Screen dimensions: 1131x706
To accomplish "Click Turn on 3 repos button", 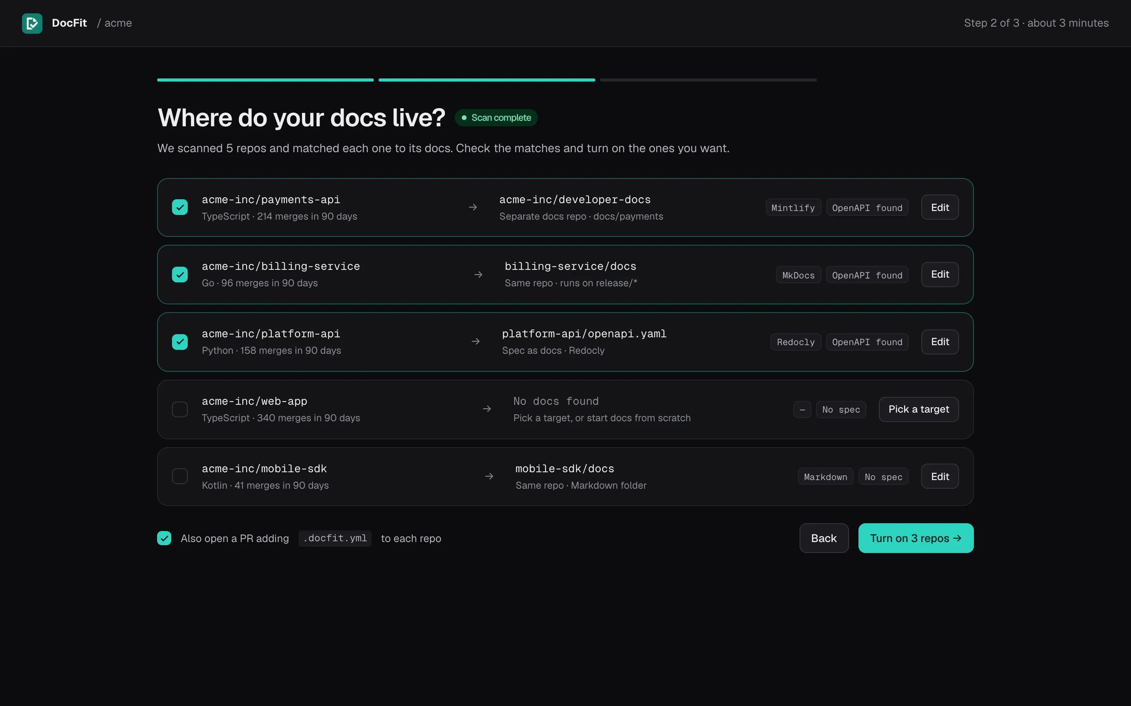I will pyautogui.click(x=916, y=539).
